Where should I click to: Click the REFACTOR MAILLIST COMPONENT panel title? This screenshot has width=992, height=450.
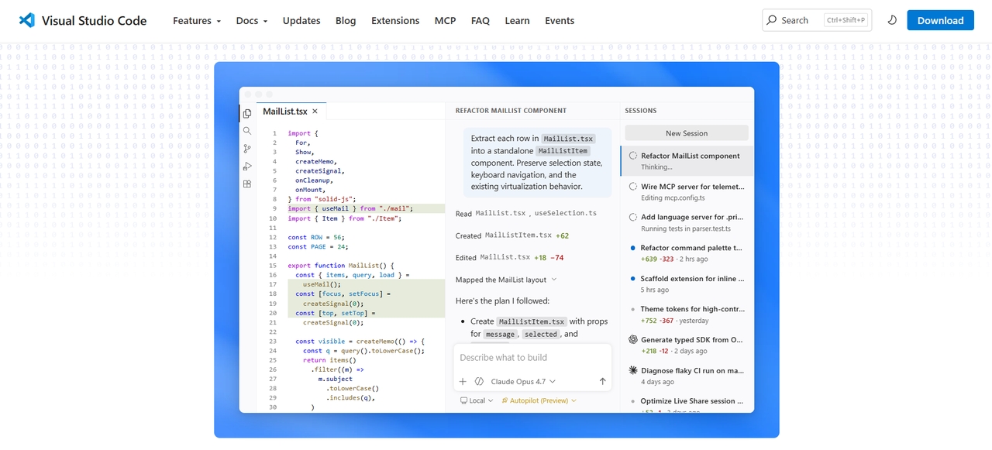click(x=511, y=111)
